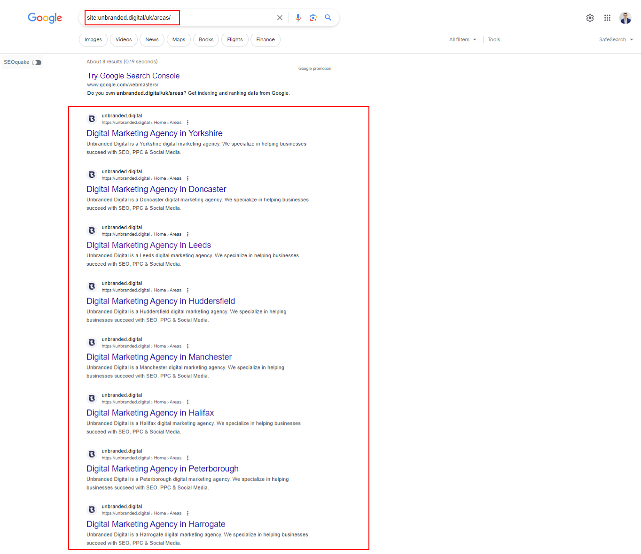Image resolution: width=641 pixels, height=554 pixels.
Task: Open Digital Marketing Agency in Leeds link
Action: [x=149, y=245]
